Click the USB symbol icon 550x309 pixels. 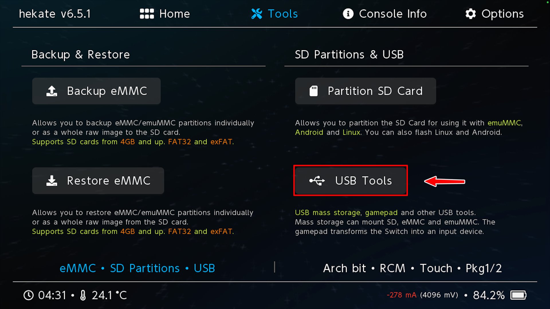(317, 181)
